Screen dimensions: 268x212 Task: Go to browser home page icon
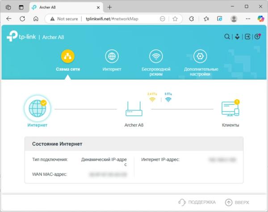[x=36, y=19]
